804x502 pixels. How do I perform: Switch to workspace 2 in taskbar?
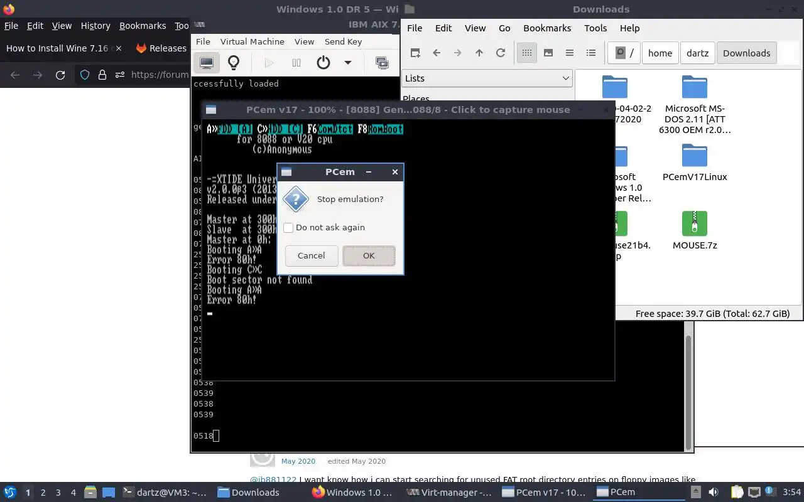43,493
